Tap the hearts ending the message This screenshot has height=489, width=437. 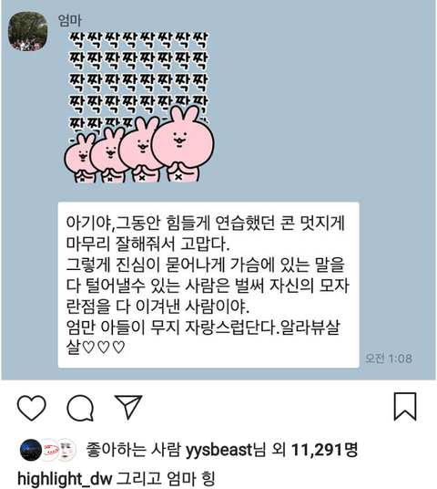coord(104,347)
